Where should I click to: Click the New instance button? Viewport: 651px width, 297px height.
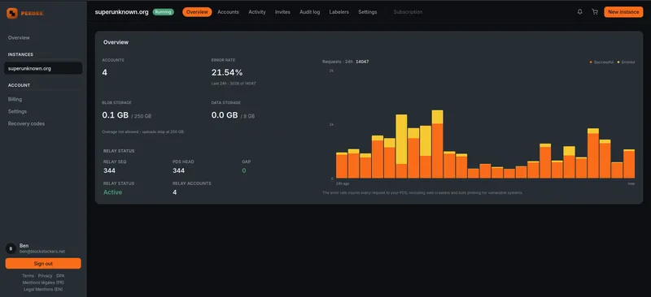[x=623, y=12]
